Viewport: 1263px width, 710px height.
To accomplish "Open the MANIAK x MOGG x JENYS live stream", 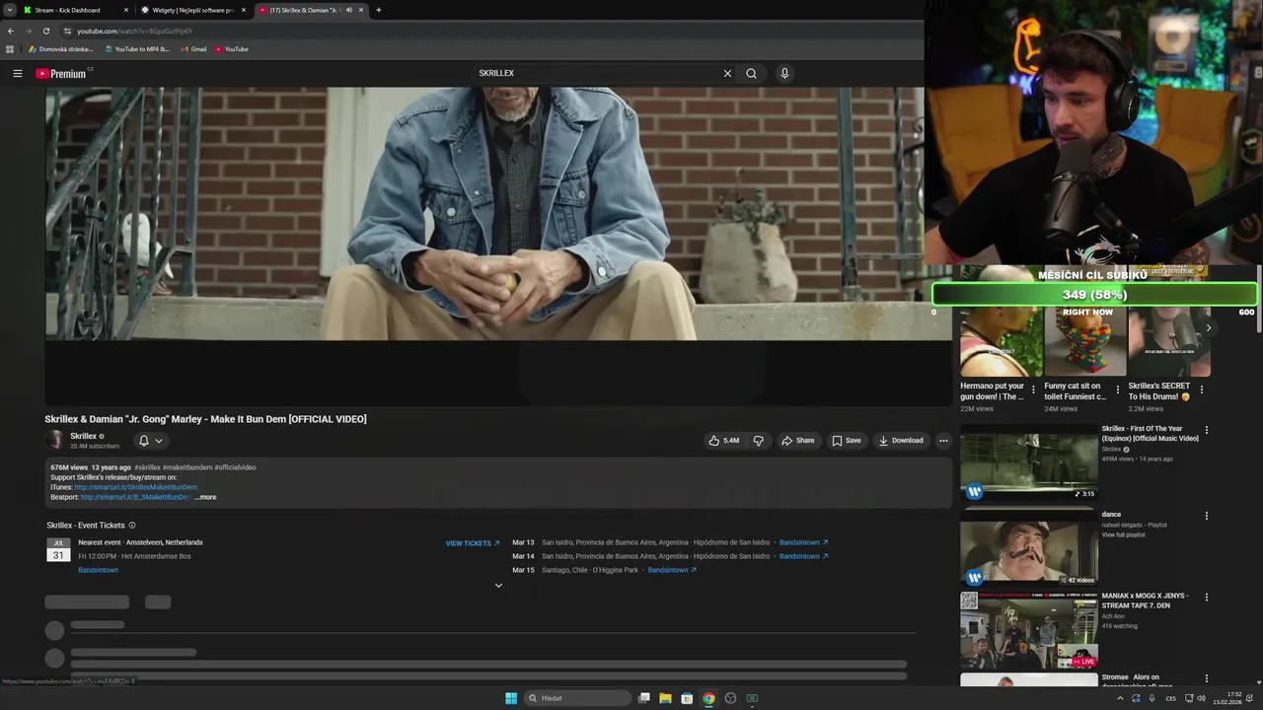I will pyautogui.click(x=1029, y=630).
